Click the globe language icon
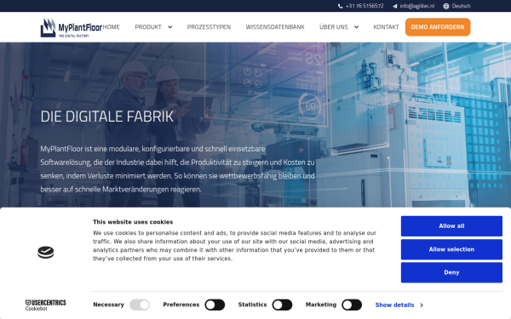The width and height of the screenshot is (511, 319). click(445, 6)
